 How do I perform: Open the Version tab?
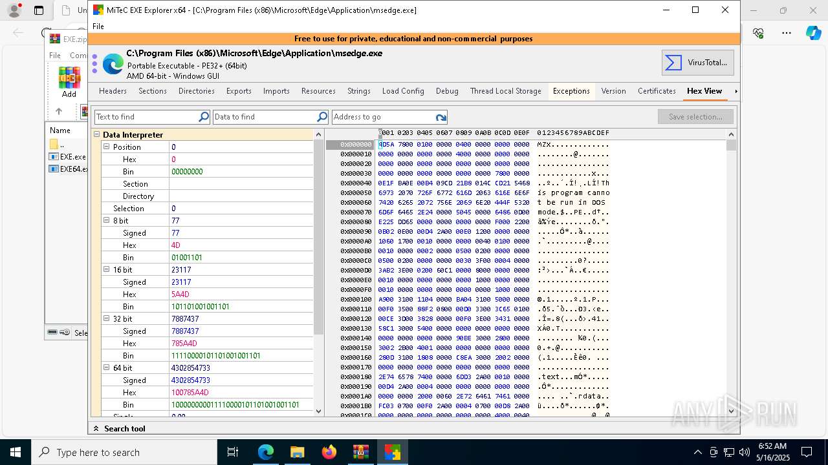(x=613, y=91)
